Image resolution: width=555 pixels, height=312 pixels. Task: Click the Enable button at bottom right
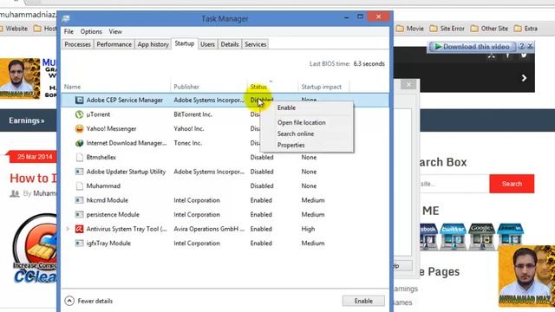(363, 301)
